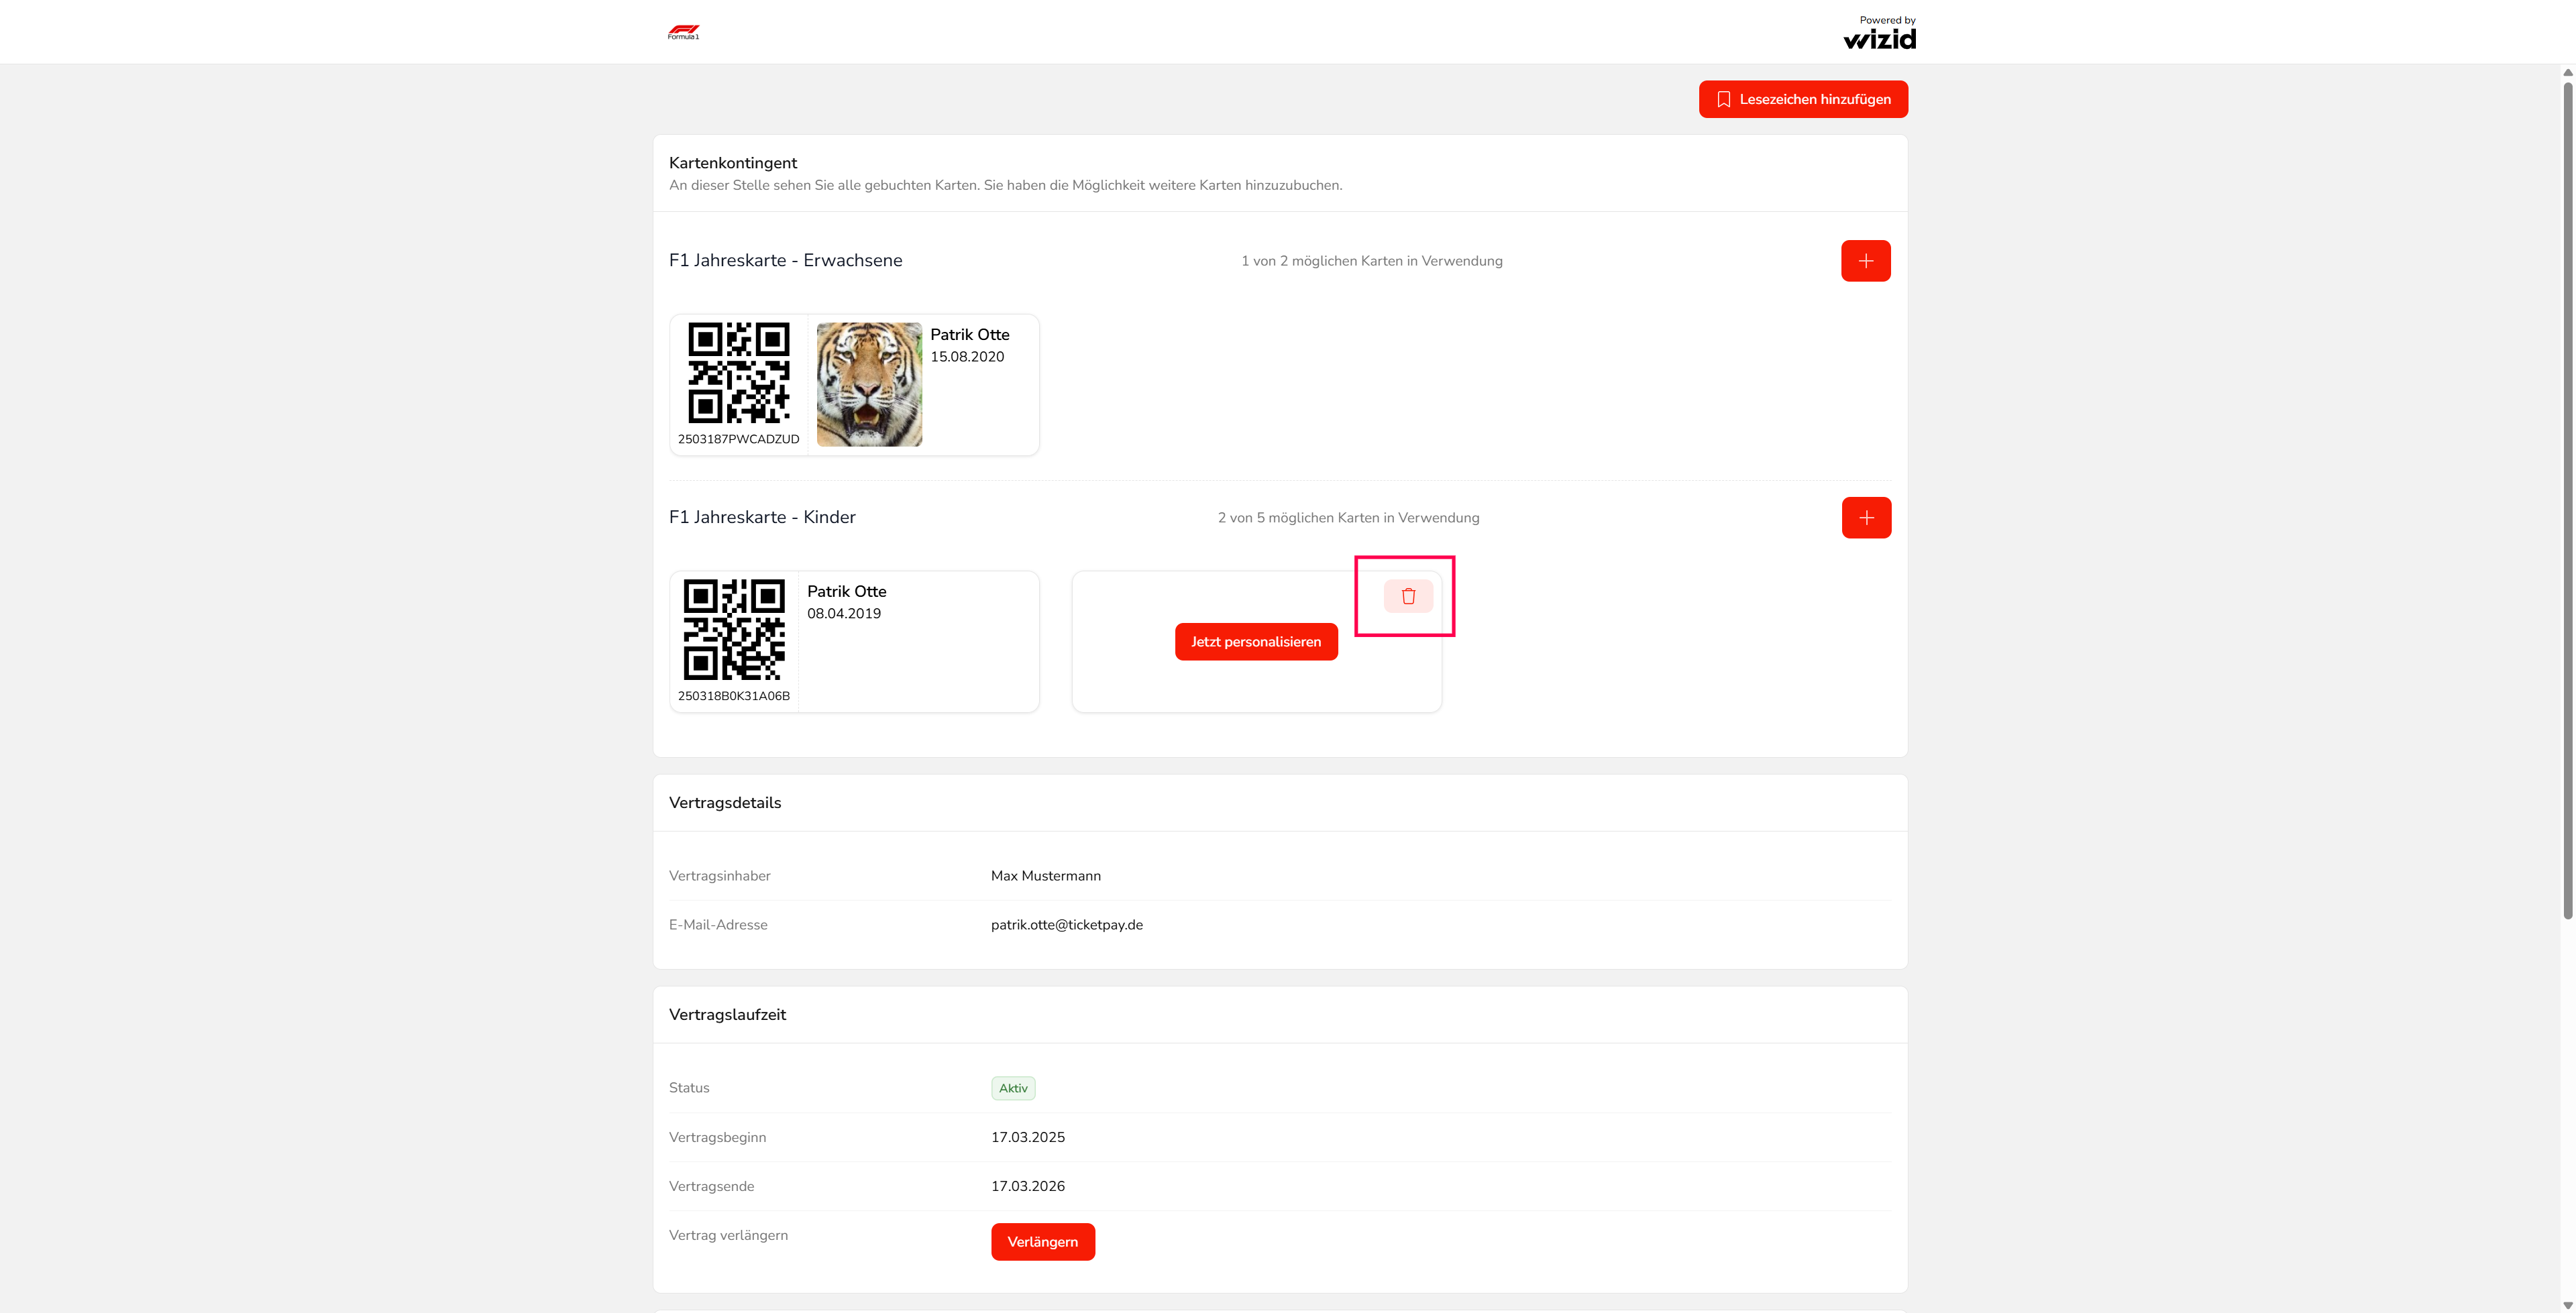This screenshot has height=1313, width=2576.
Task: Click email patrik.otte@ticketpay.de
Action: (1066, 925)
